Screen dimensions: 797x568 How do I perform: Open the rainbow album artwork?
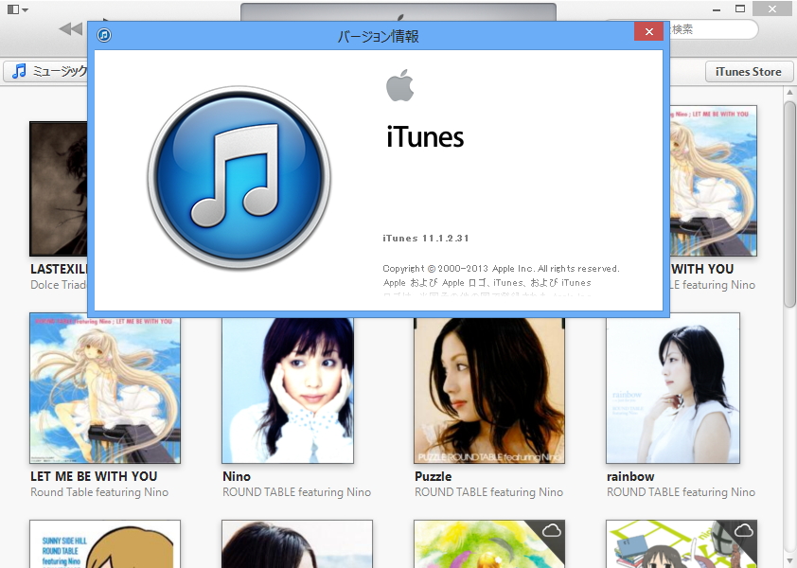coord(672,388)
